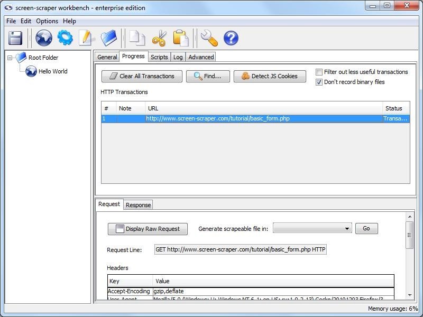
Task: Open the Log tab
Action: click(178, 57)
